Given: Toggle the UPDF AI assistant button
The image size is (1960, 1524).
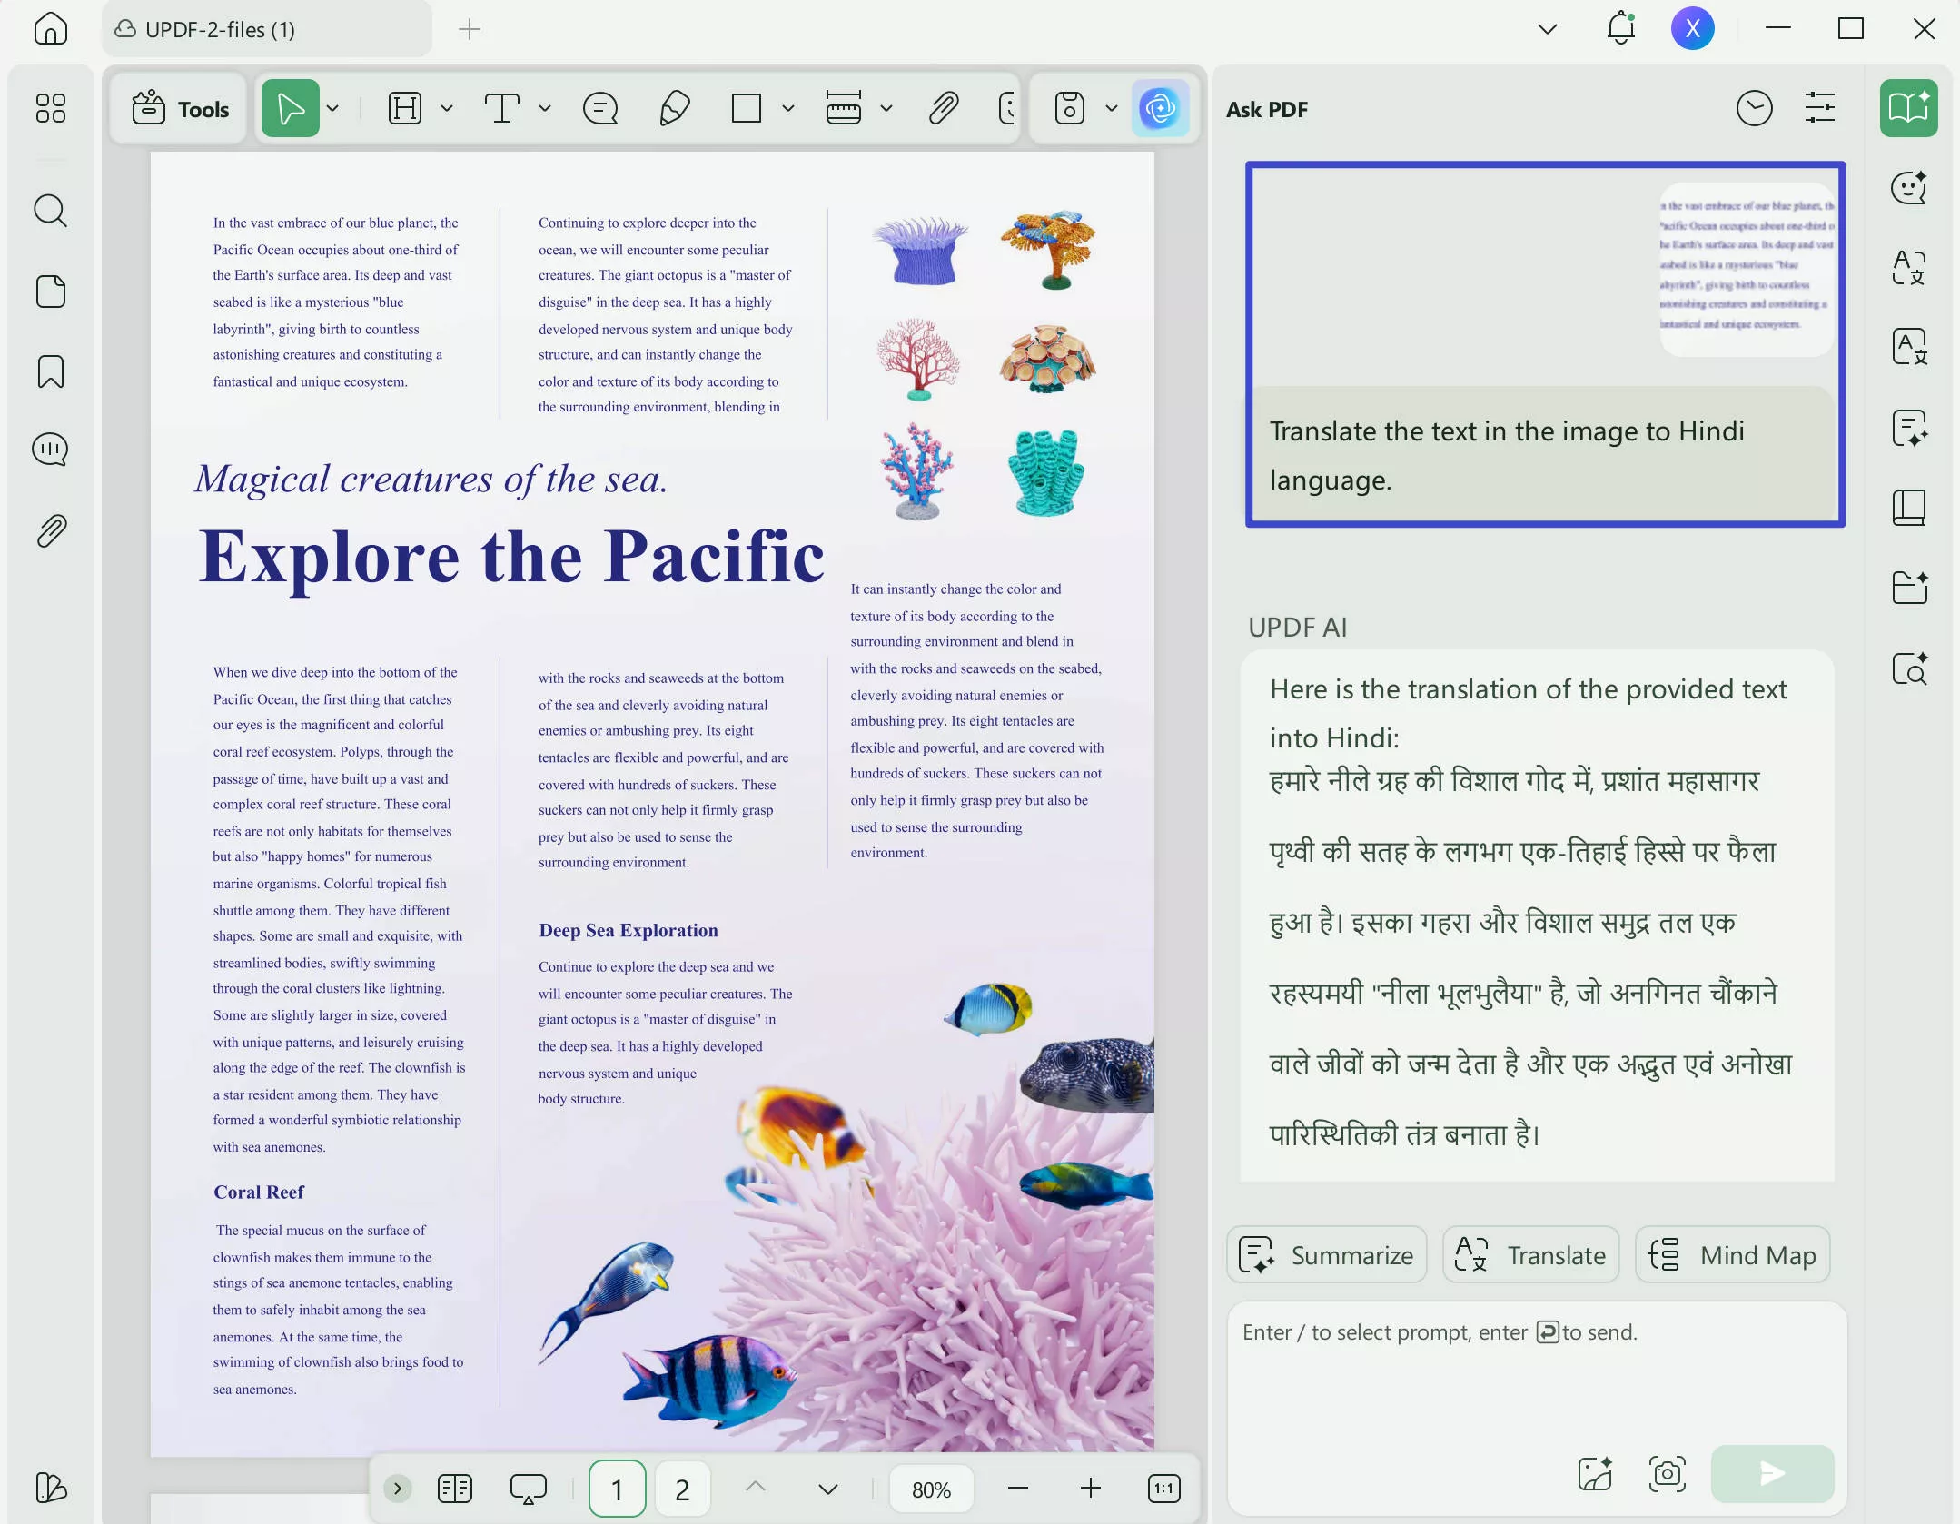Looking at the screenshot, I should (1160, 109).
